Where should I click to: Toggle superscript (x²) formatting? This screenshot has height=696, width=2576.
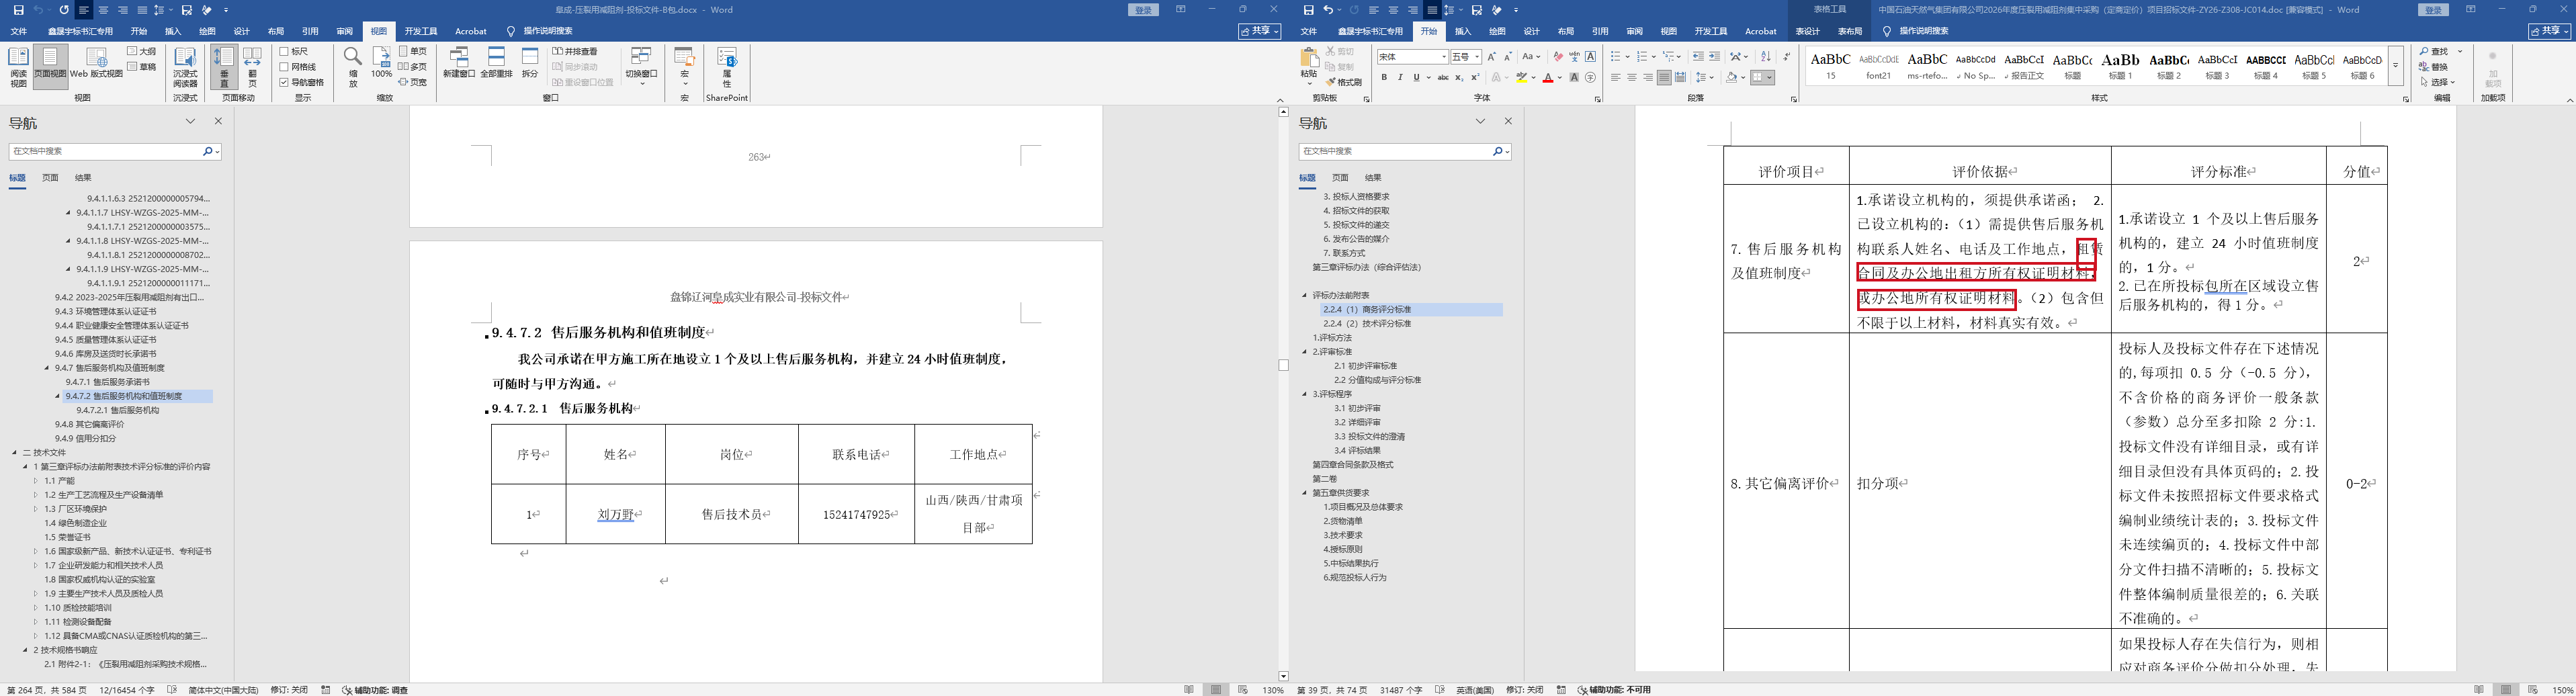coord(1476,77)
